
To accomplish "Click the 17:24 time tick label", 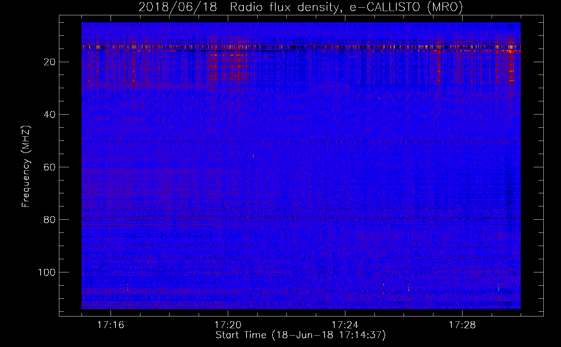I will pyautogui.click(x=345, y=325).
